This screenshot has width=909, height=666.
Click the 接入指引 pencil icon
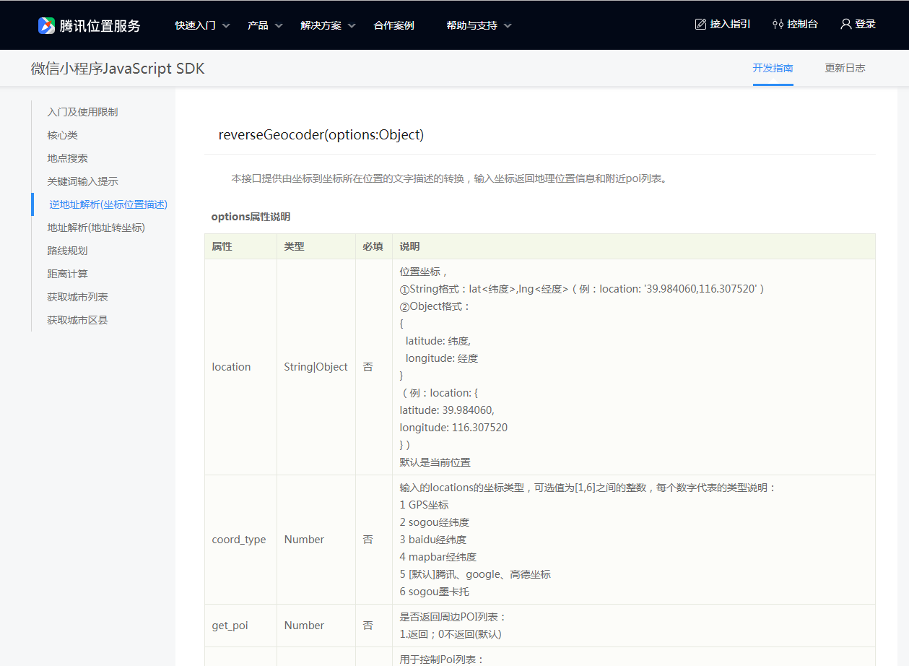pyautogui.click(x=700, y=25)
